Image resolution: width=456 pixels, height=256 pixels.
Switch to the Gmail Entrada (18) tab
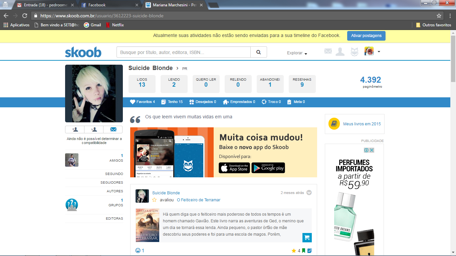click(x=45, y=5)
